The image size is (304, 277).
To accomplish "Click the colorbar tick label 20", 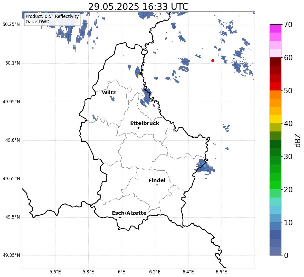I will [x=288, y=190].
